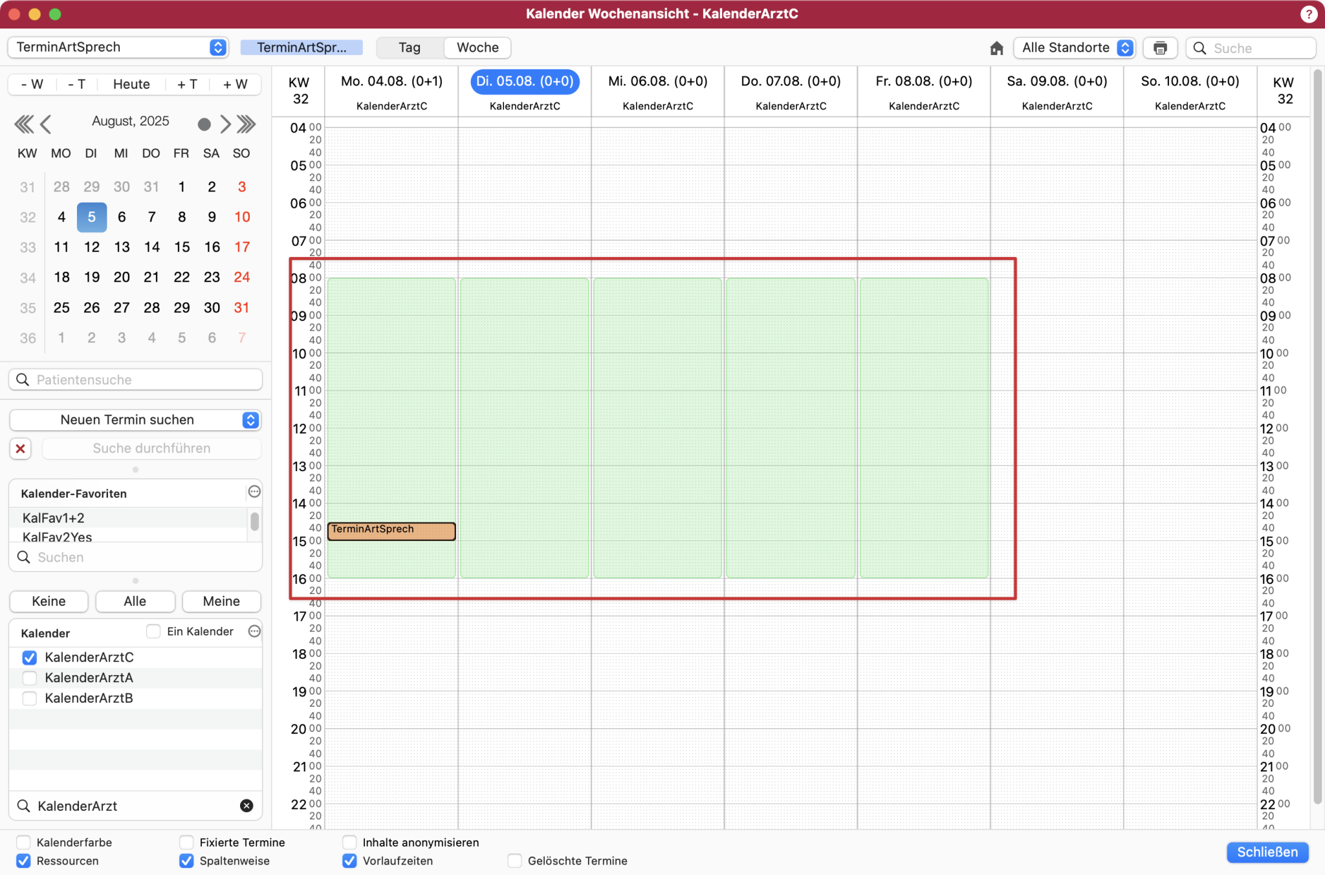This screenshot has width=1325, height=875.
Task: Select the Di. 05.08. column header
Action: (525, 82)
